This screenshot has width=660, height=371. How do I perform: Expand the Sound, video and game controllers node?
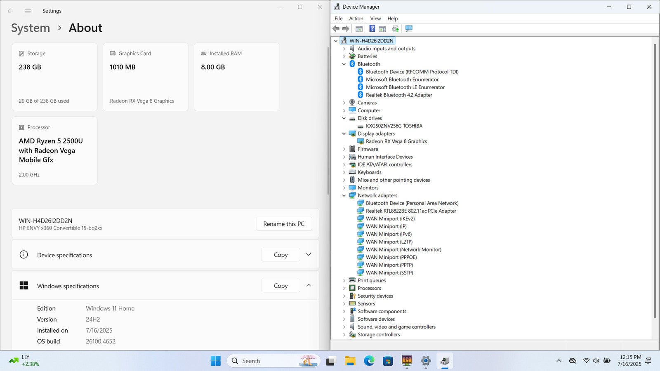click(x=344, y=327)
